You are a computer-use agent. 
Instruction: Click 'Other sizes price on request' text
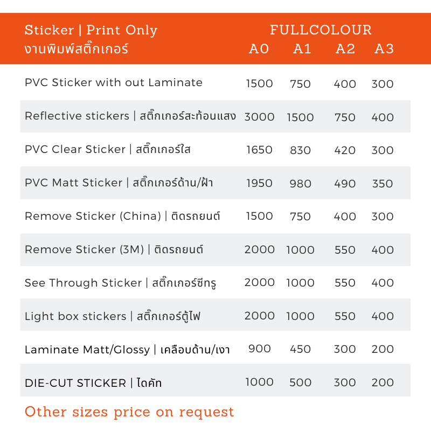coord(129,412)
